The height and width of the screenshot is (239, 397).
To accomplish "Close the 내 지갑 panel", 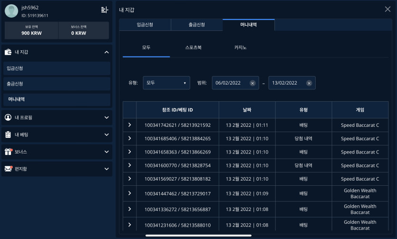I will 387,10.
